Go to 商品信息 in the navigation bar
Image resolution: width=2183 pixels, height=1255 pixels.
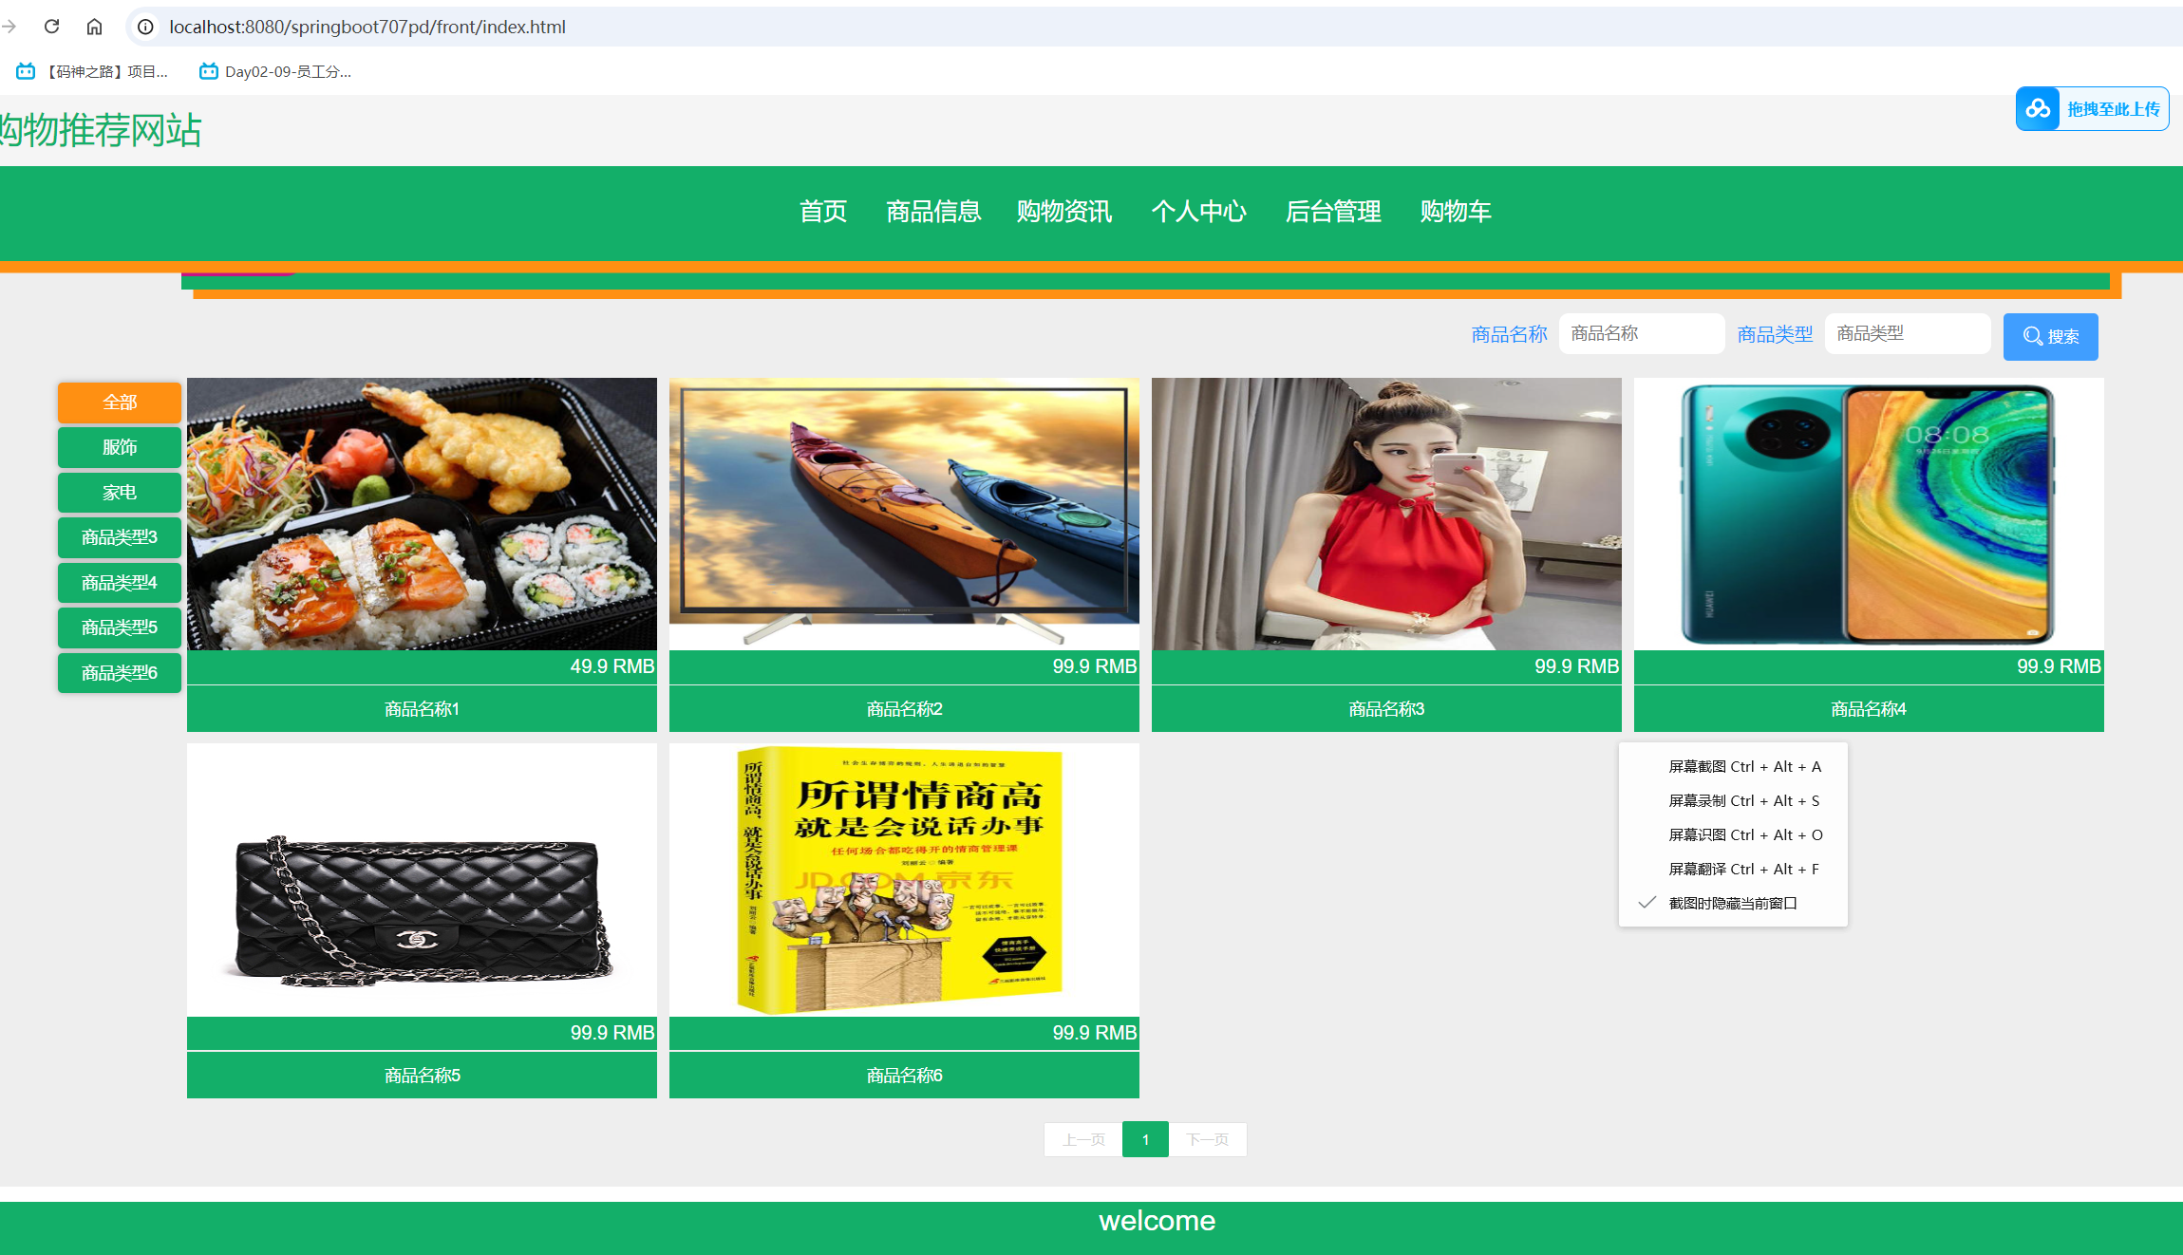click(932, 211)
